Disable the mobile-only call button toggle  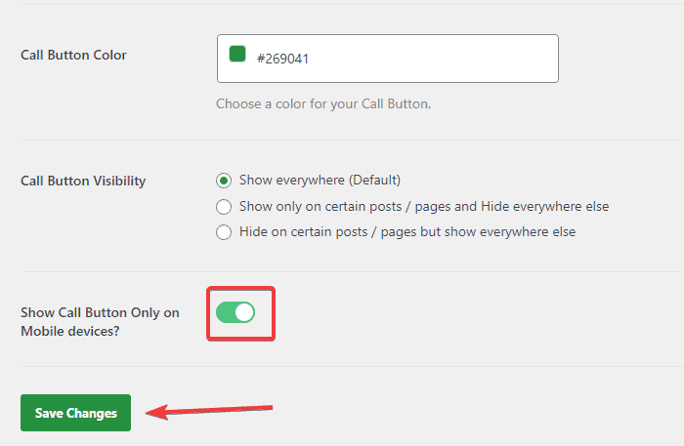point(235,312)
